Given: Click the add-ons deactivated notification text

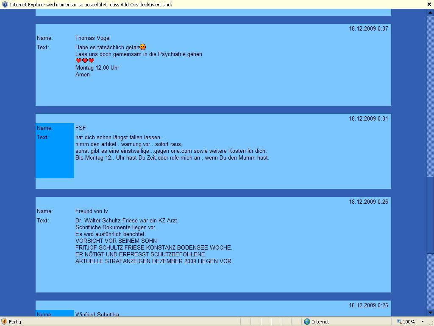Looking at the screenshot, I should click(x=91, y=5).
